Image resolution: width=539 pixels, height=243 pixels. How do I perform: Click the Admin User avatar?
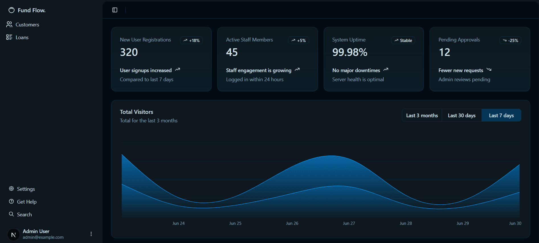(13, 235)
